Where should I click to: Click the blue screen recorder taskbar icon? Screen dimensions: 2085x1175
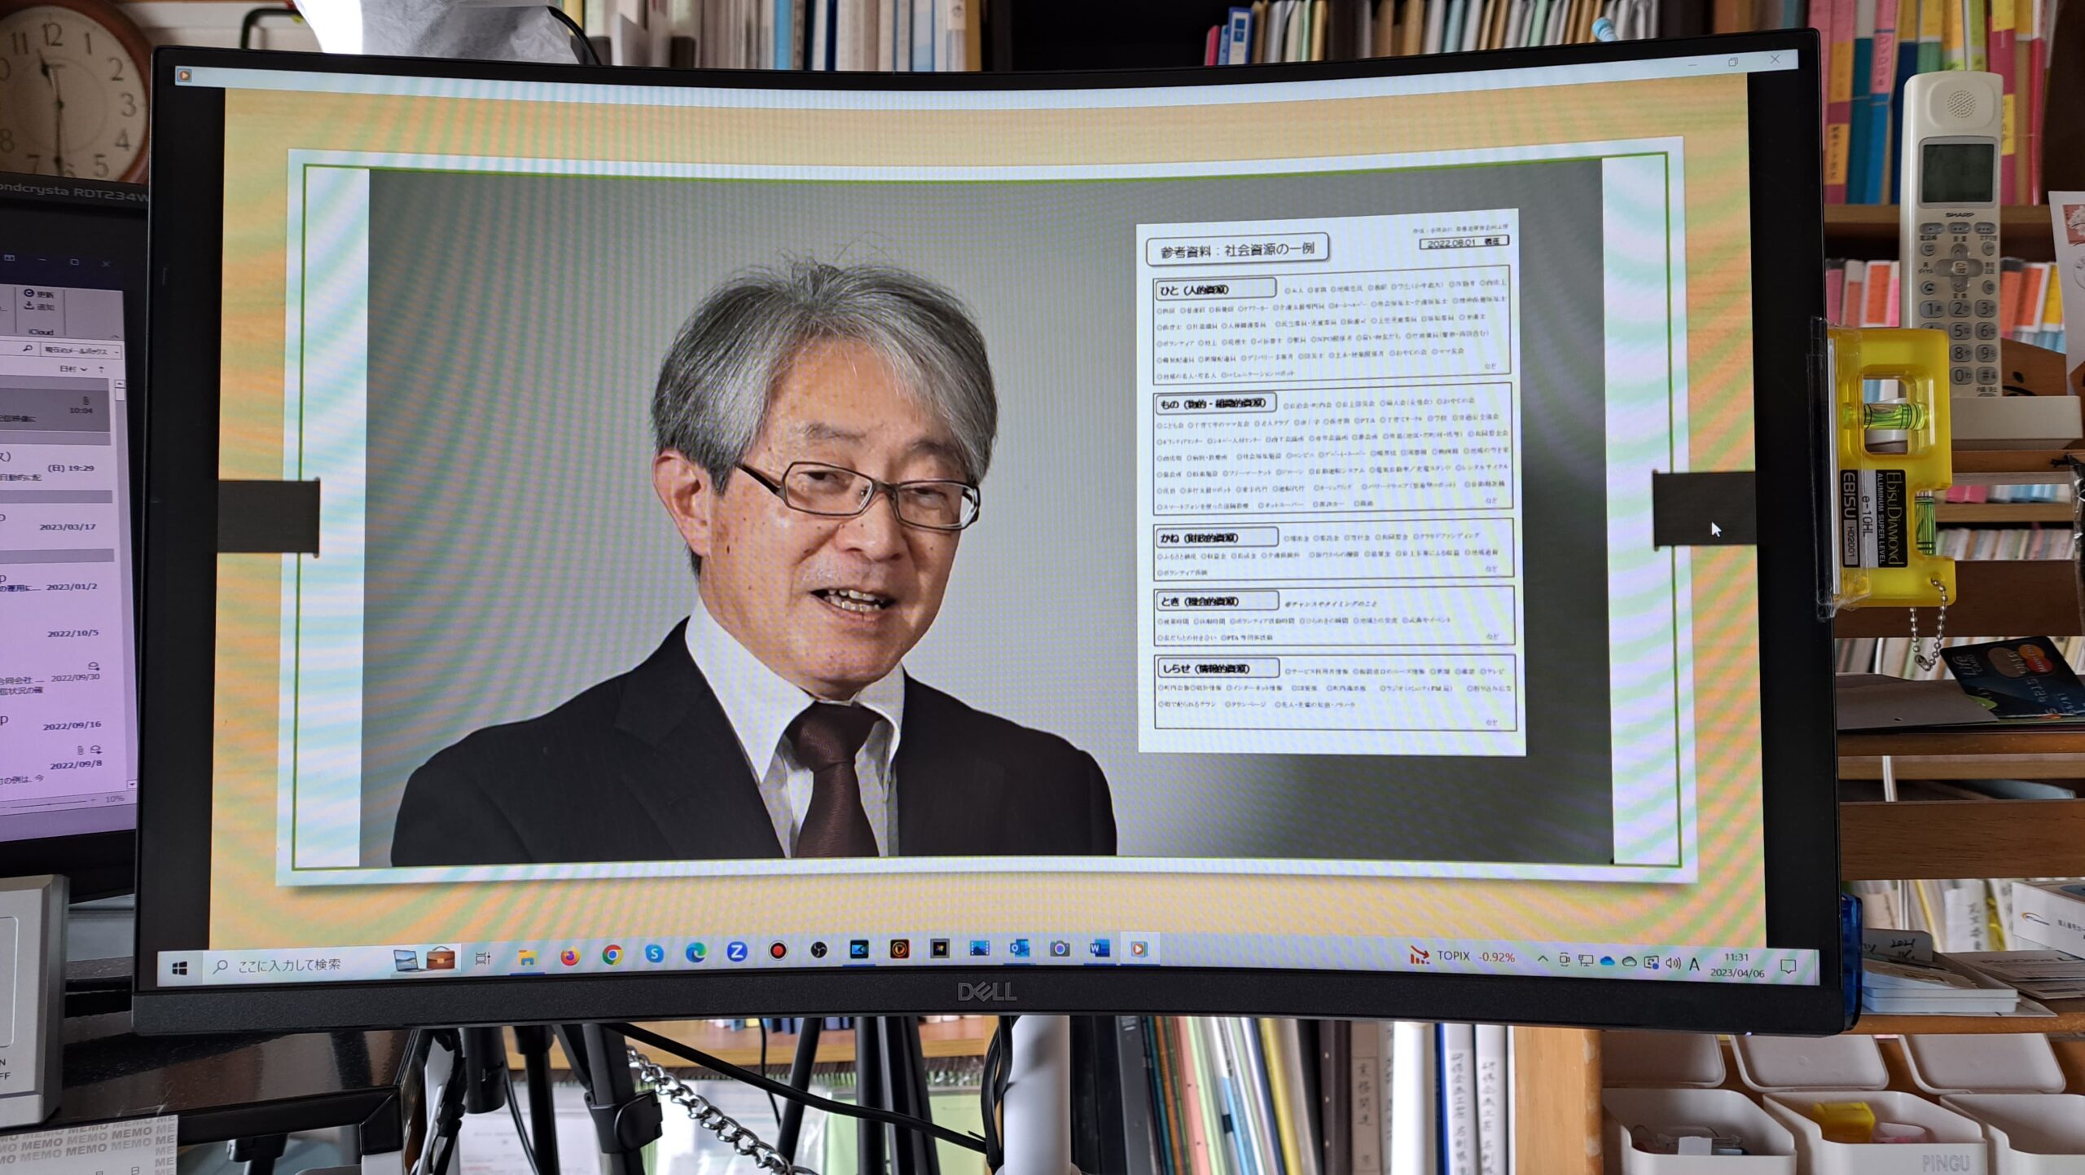click(x=859, y=949)
